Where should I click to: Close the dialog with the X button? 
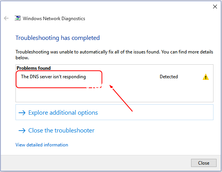tap(215, 7)
